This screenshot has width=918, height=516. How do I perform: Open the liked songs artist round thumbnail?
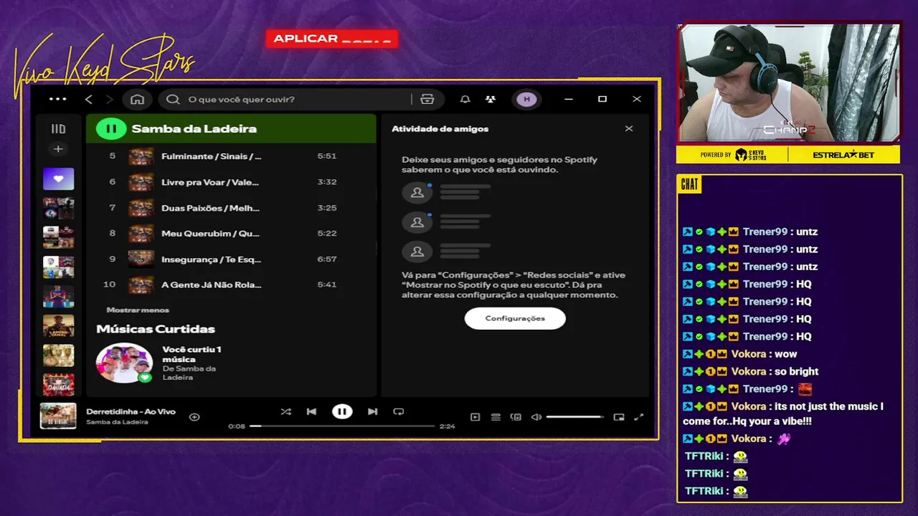124,363
